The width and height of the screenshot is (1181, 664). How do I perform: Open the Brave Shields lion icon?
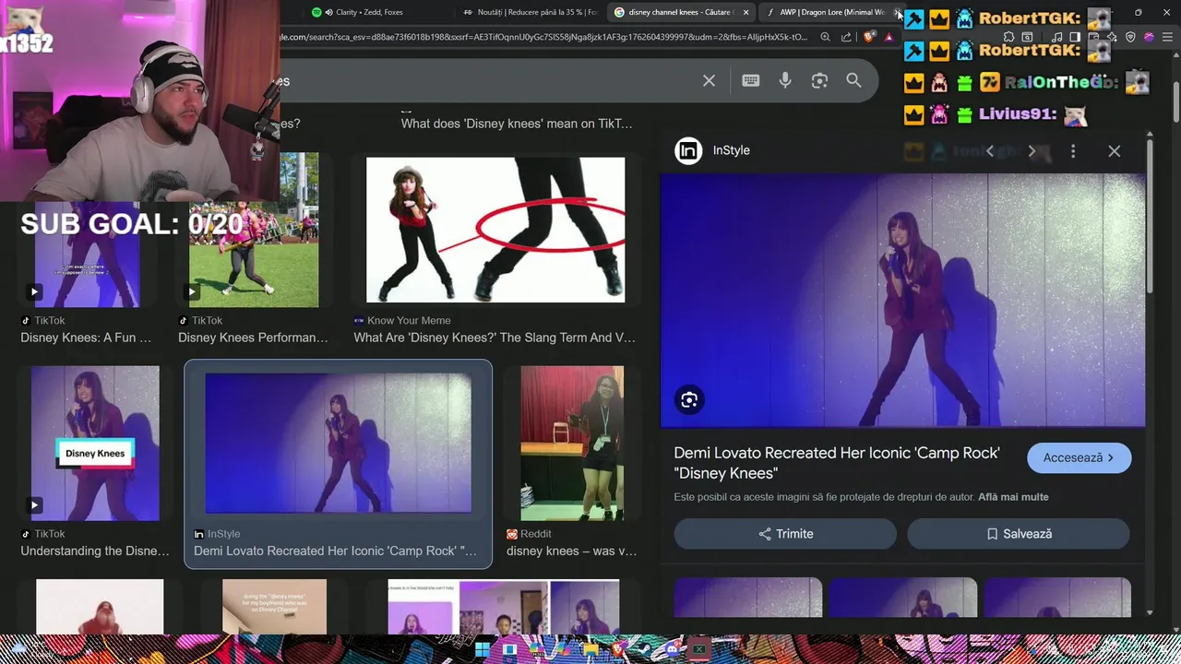[x=869, y=37]
